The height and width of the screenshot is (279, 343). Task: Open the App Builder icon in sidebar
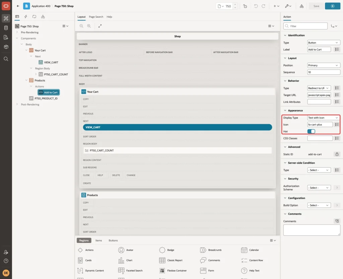pyautogui.click(x=6, y=18)
